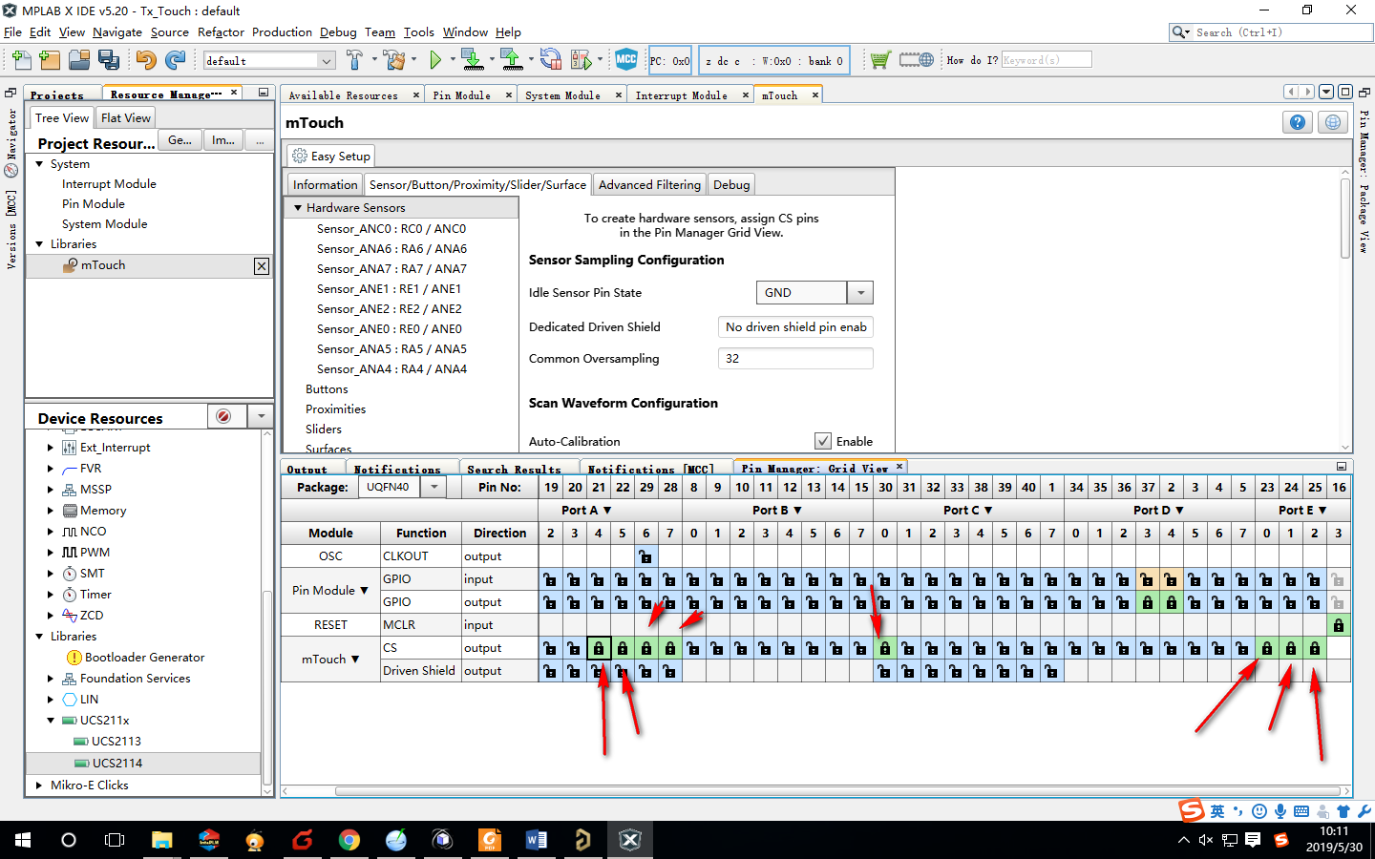Click the Bootloader Generator warning icon
Screen dimensions: 1375x859
(x=74, y=658)
